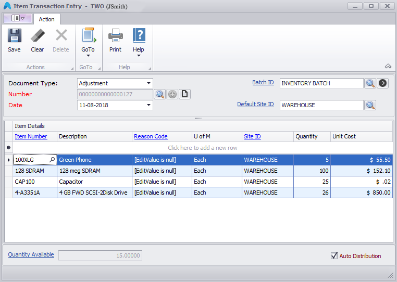Click the row indicator arrow for 100XLG
397x282 pixels.
coord(9,160)
